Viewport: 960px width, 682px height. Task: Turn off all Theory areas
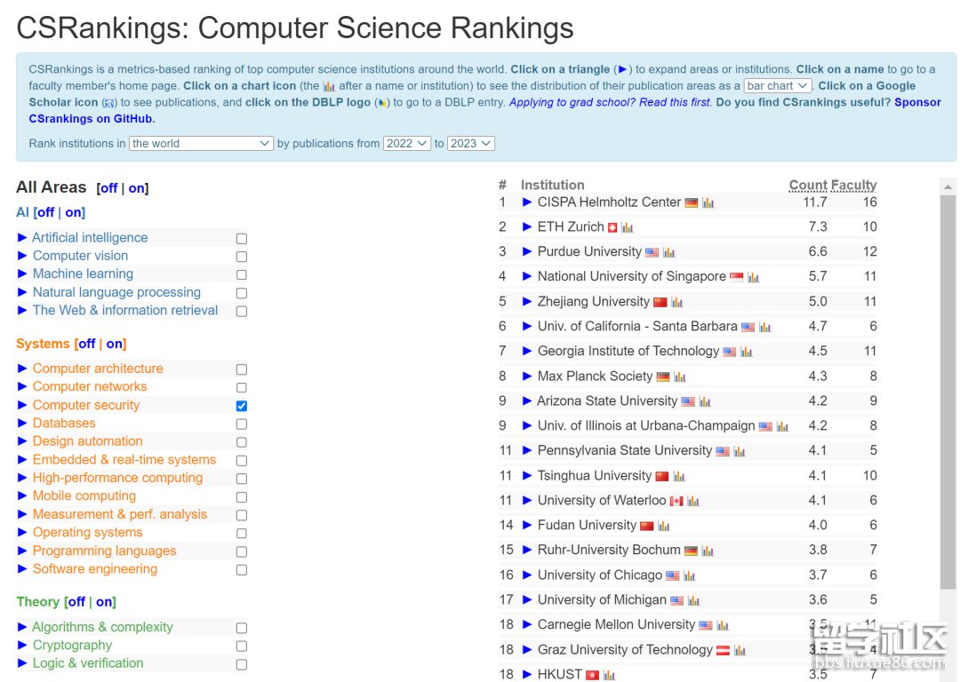click(76, 602)
